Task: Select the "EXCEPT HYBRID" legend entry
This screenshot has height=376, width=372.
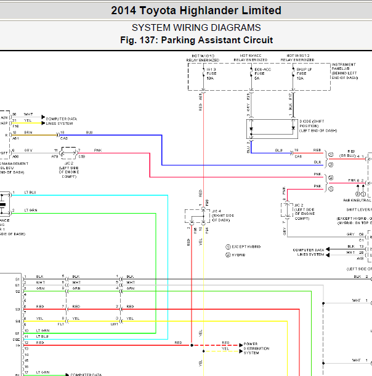Action: pyautogui.click(x=243, y=247)
